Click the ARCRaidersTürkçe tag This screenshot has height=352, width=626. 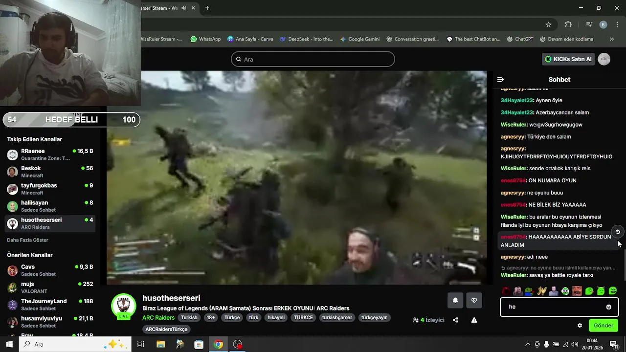click(x=166, y=330)
